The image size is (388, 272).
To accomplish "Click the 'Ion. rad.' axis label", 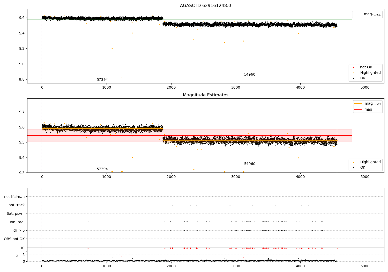I will [x=17, y=222].
